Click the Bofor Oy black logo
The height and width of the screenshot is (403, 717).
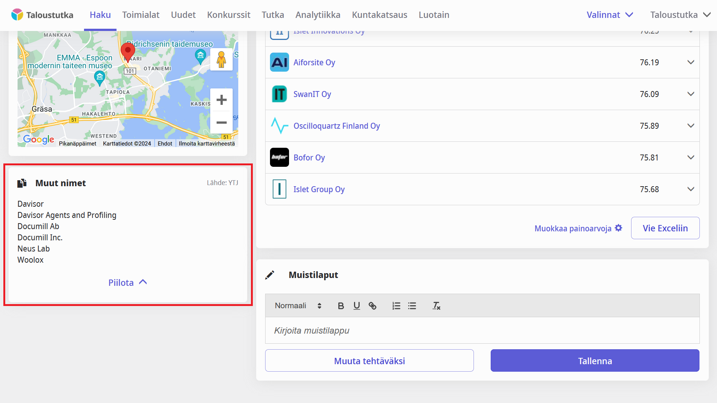(x=279, y=157)
